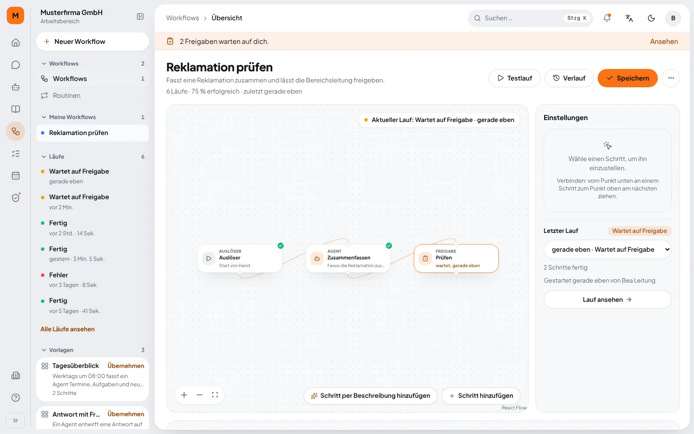Open the Reklamation prüfen workflow item
The width and height of the screenshot is (694, 434).
pos(93,133)
